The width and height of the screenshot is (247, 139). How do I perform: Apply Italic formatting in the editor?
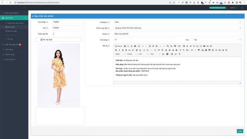pos(119,50)
